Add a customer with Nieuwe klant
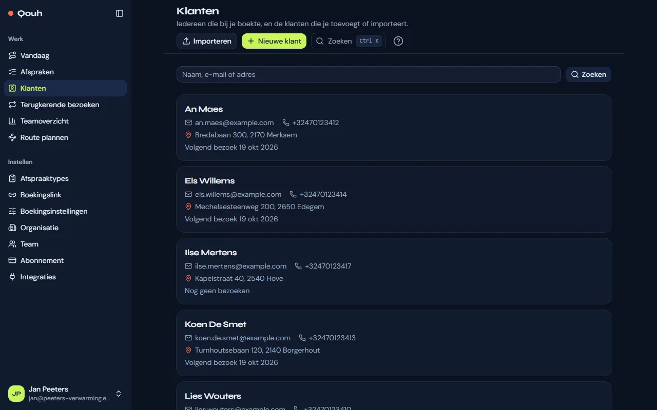This screenshot has width=657, height=410. tap(274, 41)
